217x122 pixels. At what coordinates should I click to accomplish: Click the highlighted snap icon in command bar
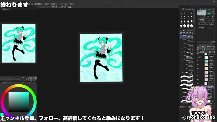[56, 7]
